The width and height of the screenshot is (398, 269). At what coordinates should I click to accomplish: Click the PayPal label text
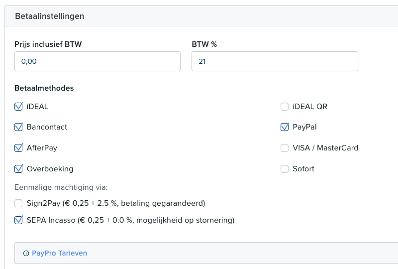(304, 127)
